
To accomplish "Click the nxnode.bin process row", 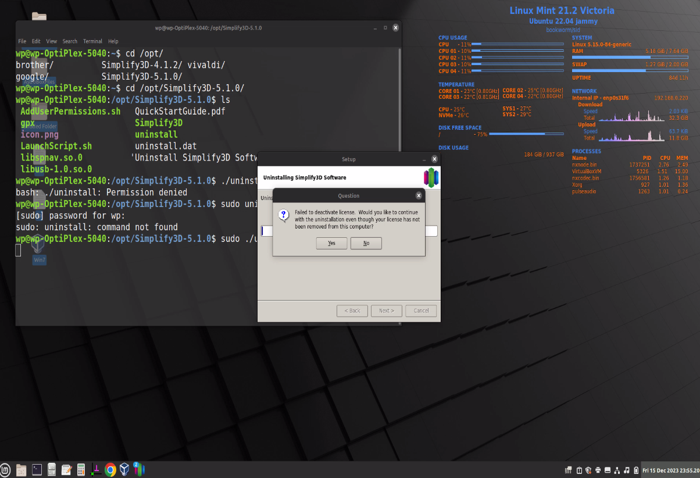I will [x=630, y=165].
